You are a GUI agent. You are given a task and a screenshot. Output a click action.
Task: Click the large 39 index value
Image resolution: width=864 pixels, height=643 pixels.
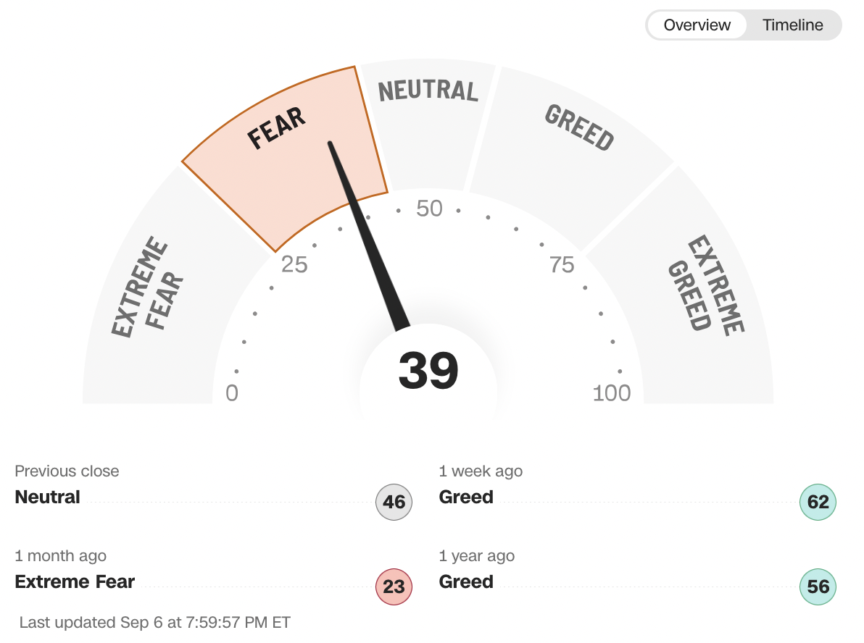tap(428, 371)
